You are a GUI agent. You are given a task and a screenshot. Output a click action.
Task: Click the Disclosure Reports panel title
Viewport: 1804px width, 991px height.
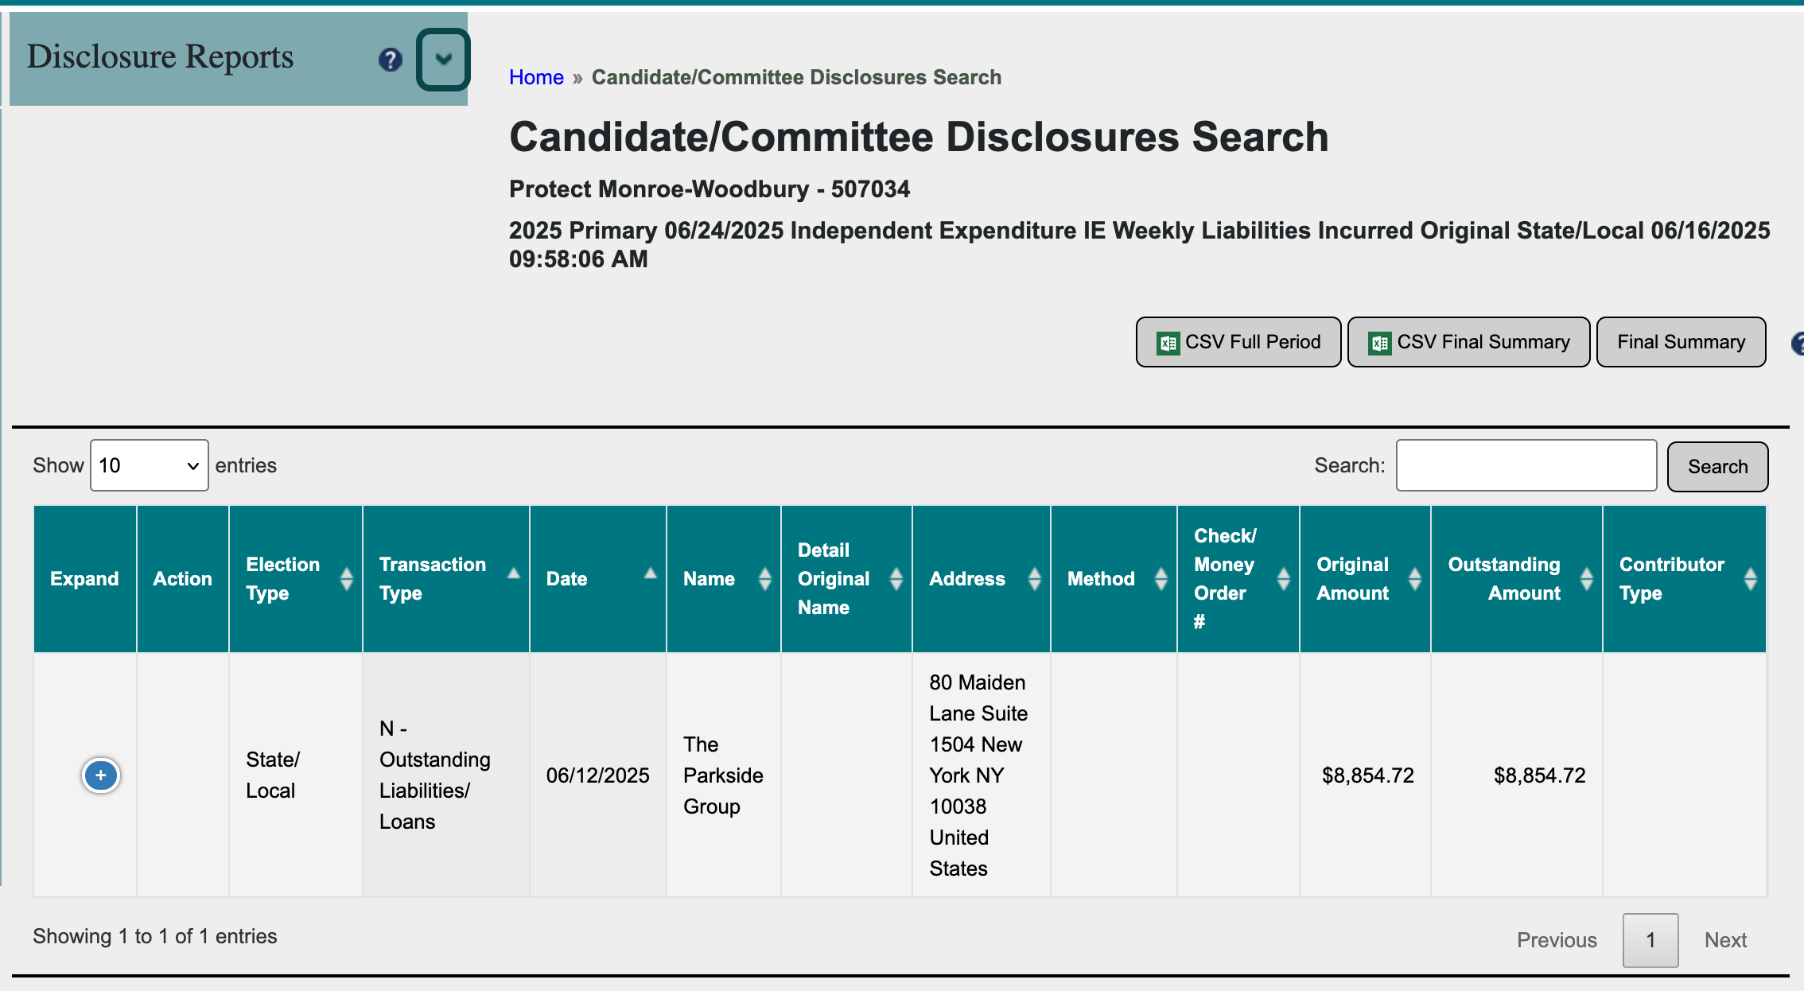161,56
